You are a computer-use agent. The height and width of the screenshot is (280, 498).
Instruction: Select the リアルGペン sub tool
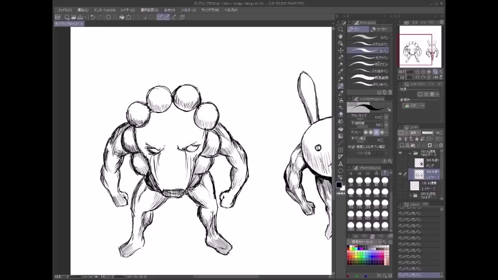[368, 44]
